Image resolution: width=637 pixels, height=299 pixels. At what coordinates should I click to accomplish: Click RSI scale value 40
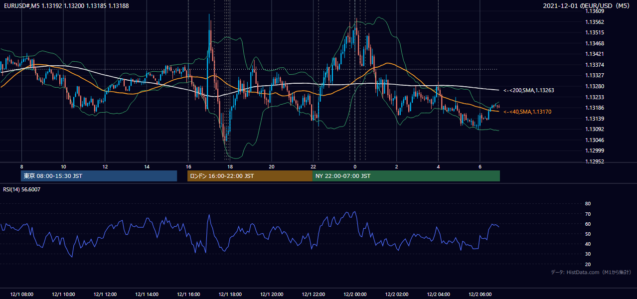[588, 244]
